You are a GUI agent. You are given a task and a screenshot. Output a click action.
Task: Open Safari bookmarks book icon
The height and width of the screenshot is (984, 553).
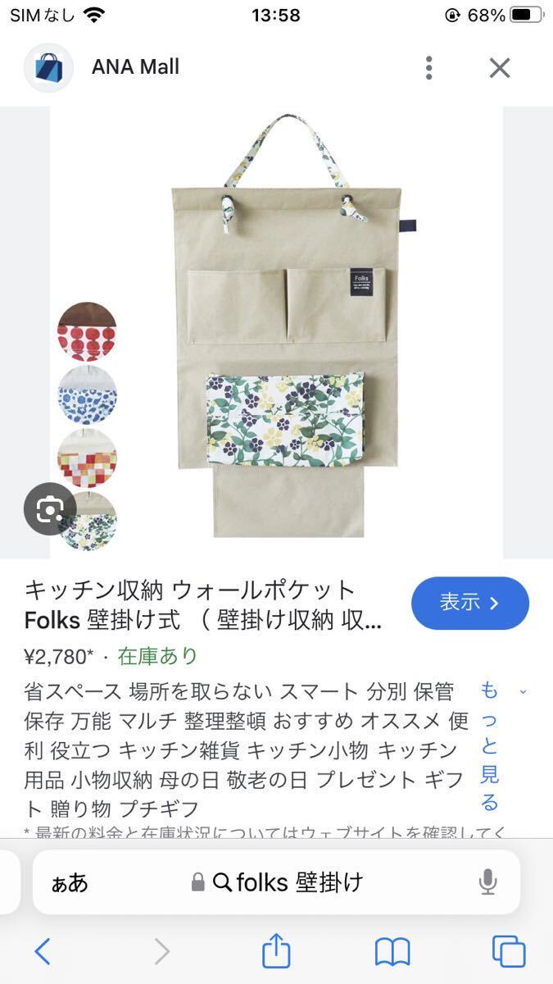click(x=392, y=951)
